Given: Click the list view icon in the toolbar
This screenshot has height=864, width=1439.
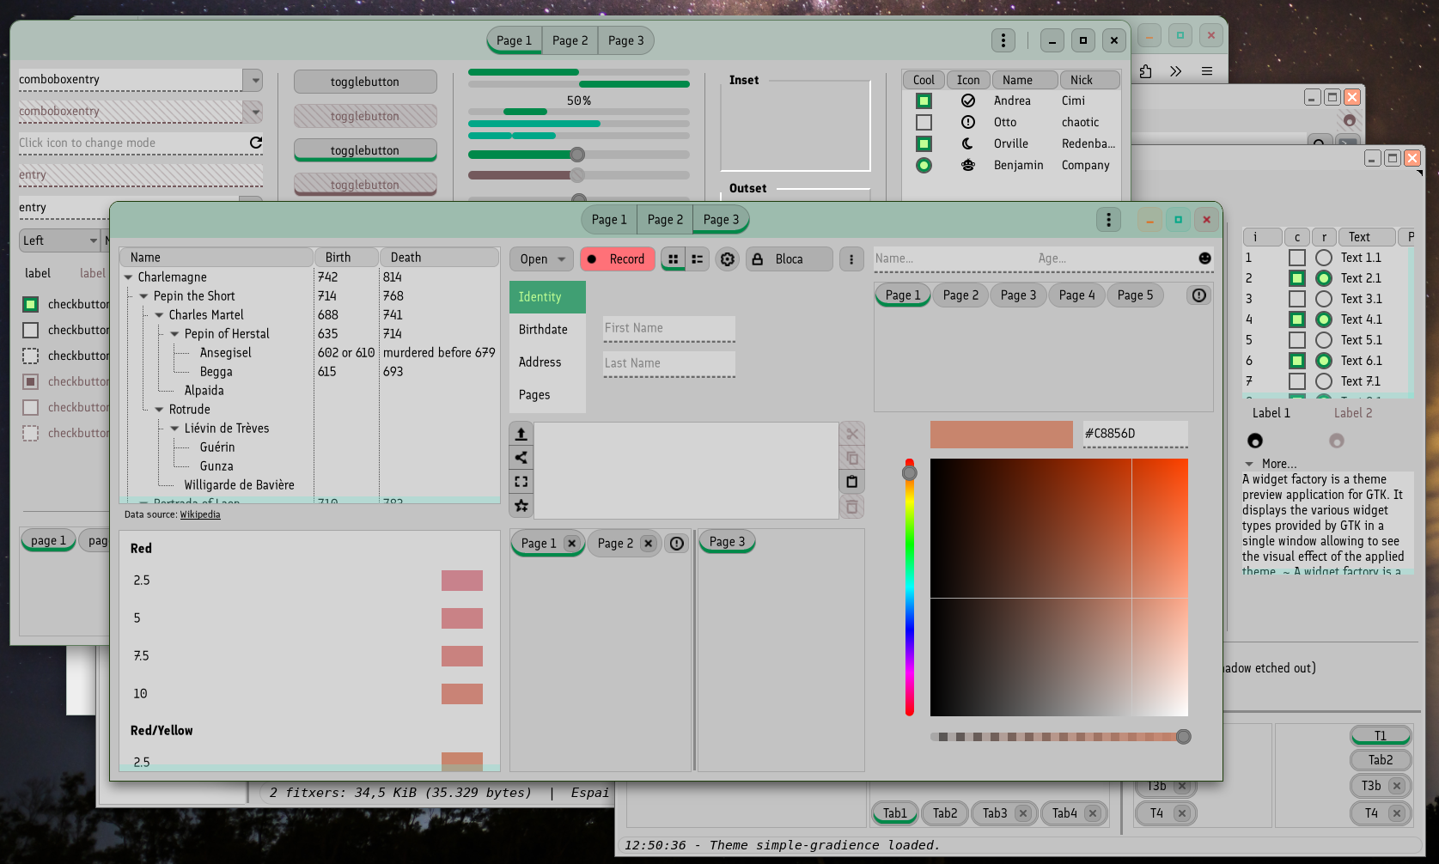Looking at the screenshot, I should coord(698,259).
